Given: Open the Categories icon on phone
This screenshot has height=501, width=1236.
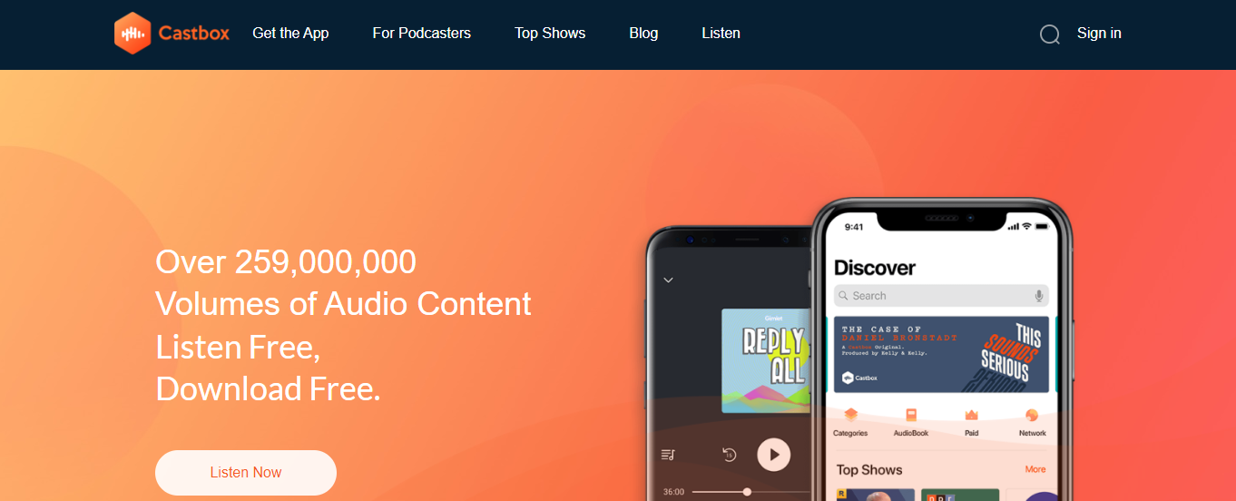Looking at the screenshot, I should [x=850, y=415].
